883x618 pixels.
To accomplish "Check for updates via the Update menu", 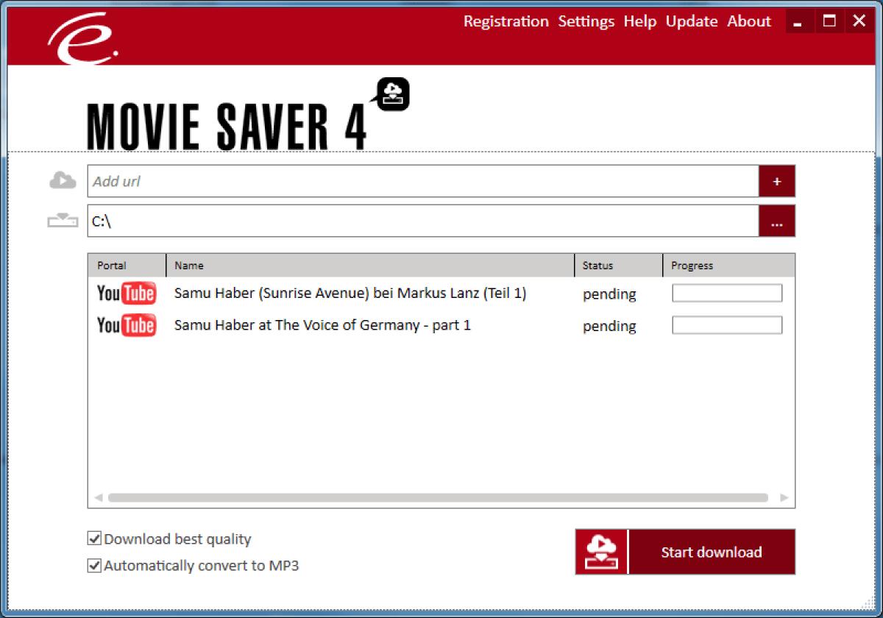I will 691,21.
